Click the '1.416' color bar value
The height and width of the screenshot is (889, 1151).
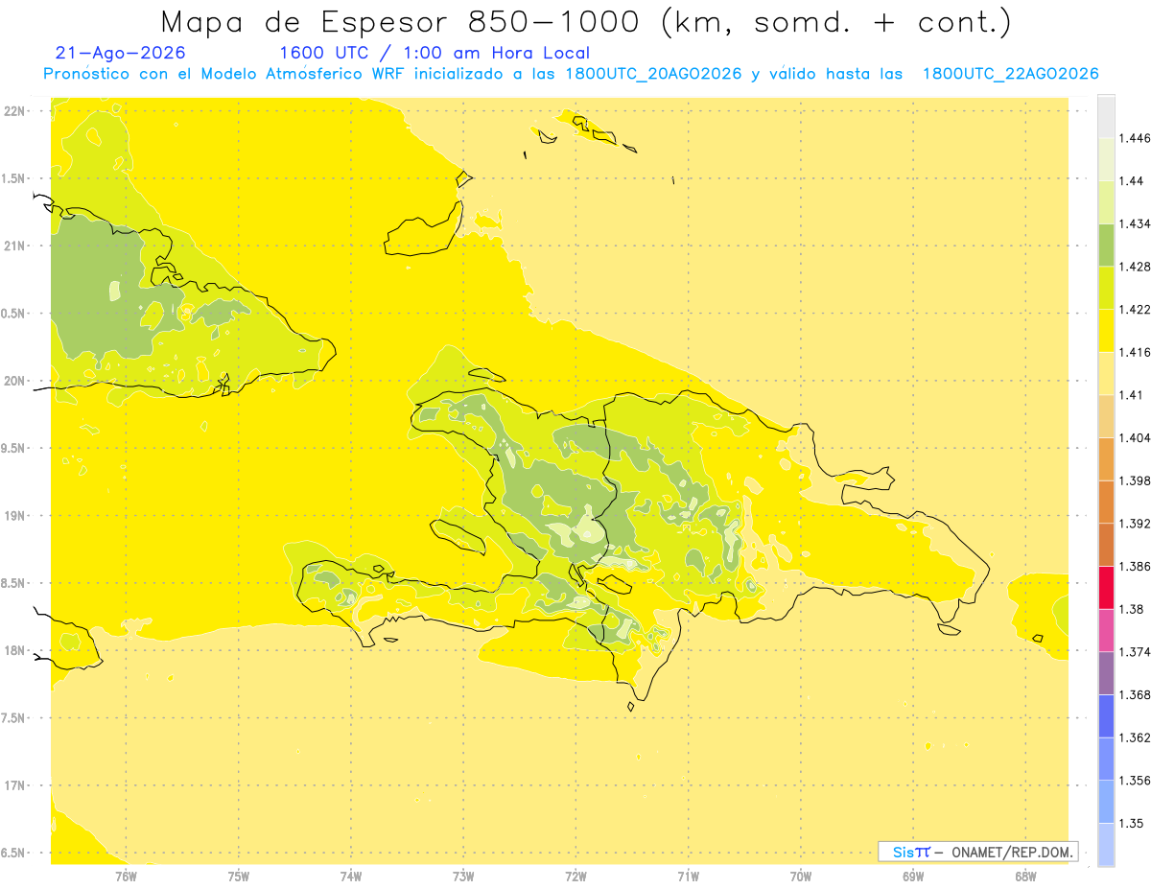point(1136,352)
